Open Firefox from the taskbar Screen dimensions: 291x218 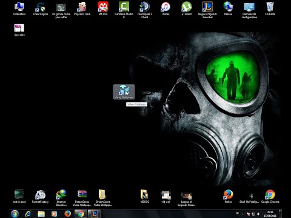pos(67,214)
